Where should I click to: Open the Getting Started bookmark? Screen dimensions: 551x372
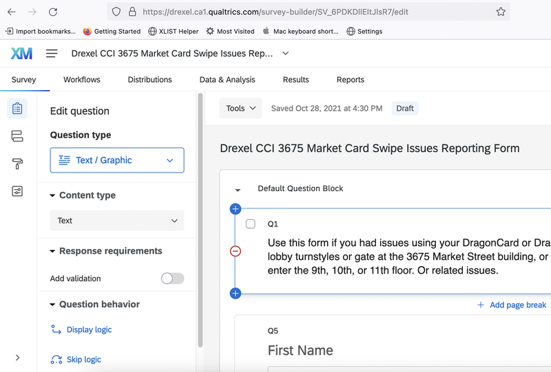click(x=112, y=31)
